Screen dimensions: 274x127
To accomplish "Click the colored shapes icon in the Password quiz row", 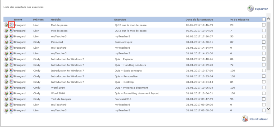I will pyautogui.click(x=12, y=42).
